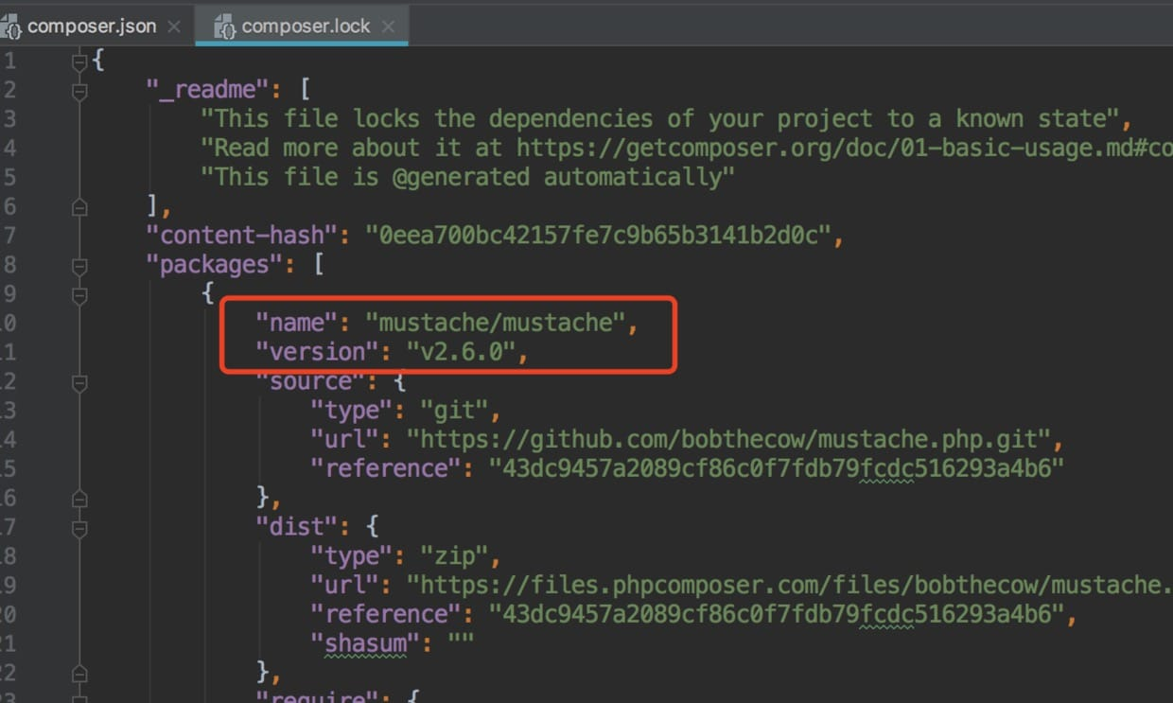Close the composer.lock tab

[x=388, y=26]
